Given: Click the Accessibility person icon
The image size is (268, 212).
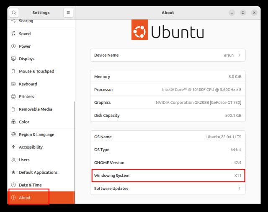Looking at the screenshot, I should pyautogui.click(x=13, y=147).
